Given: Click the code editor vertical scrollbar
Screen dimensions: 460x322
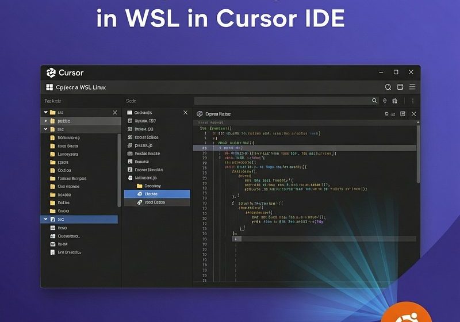Looking at the screenshot, I should (418, 154).
